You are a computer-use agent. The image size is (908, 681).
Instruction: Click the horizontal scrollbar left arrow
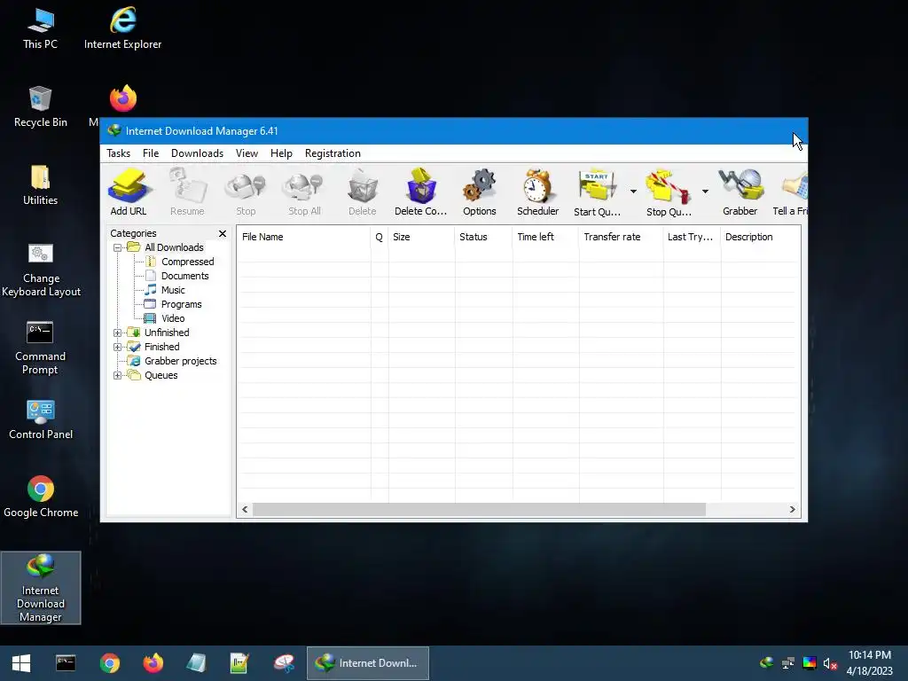(245, 510)
